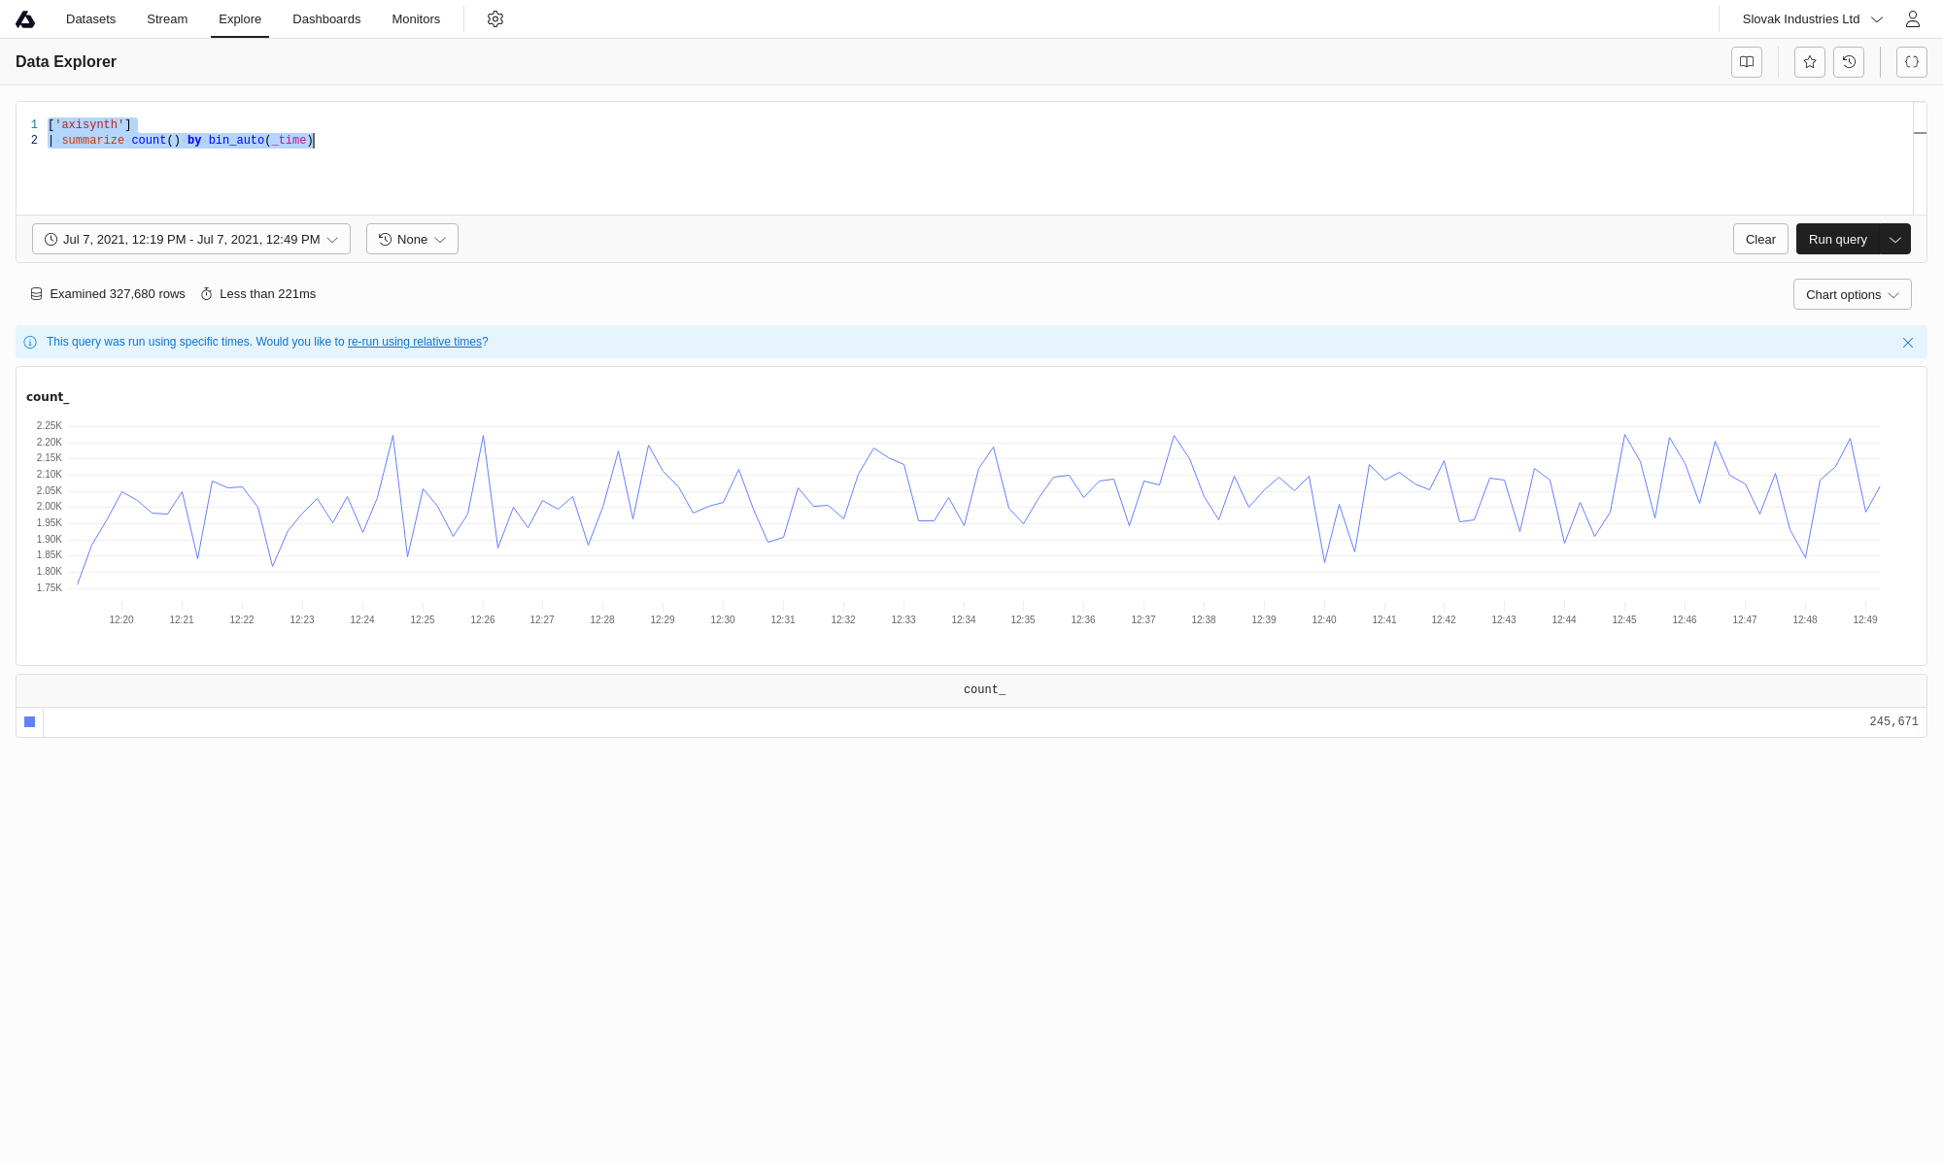This screenshot has width=1943, height=1165.
Task: Open the settings gear icon
Action: click(x=495, y=19)
